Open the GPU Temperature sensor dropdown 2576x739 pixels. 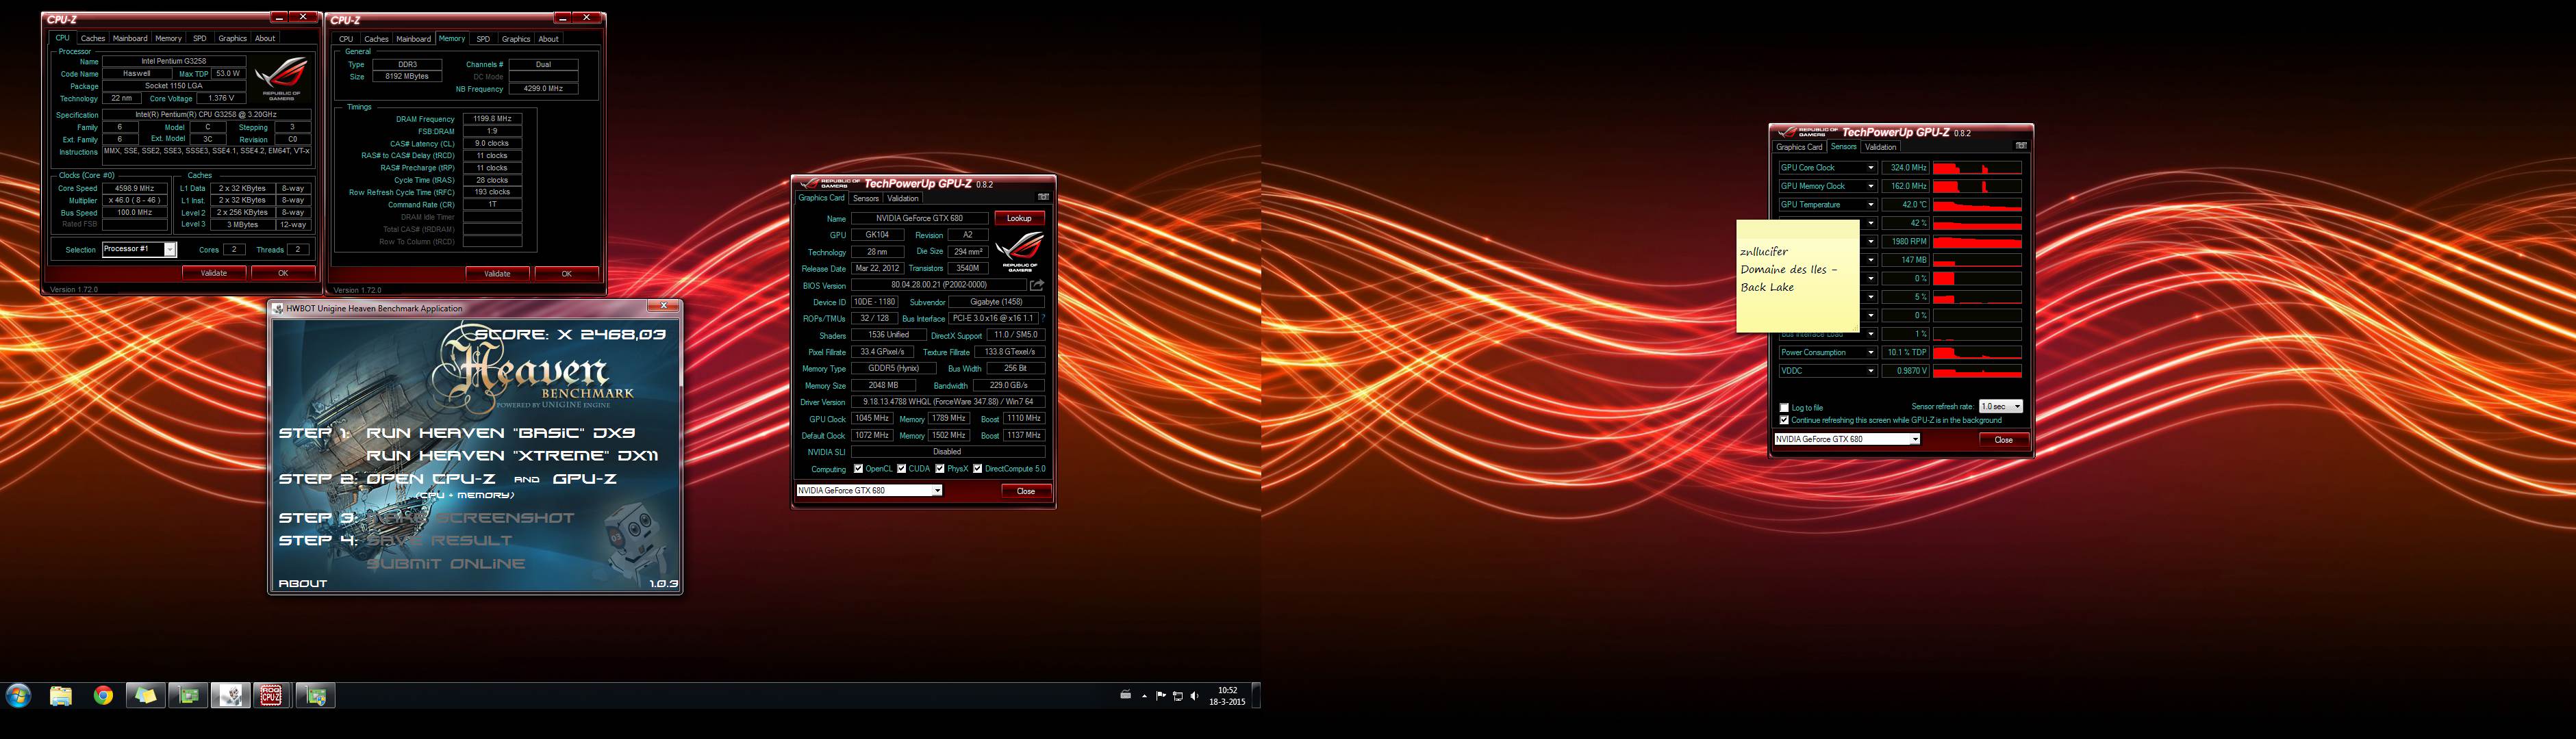coord(1871,205)
